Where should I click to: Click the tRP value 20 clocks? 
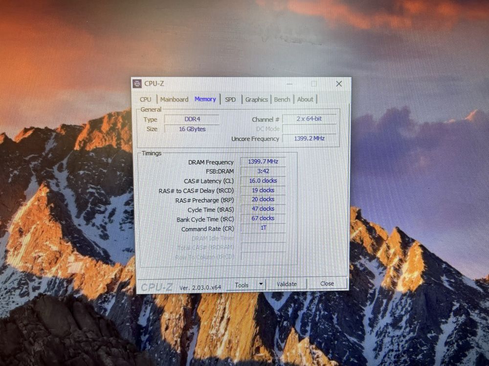pyautogui.click(x=263, y=199)
